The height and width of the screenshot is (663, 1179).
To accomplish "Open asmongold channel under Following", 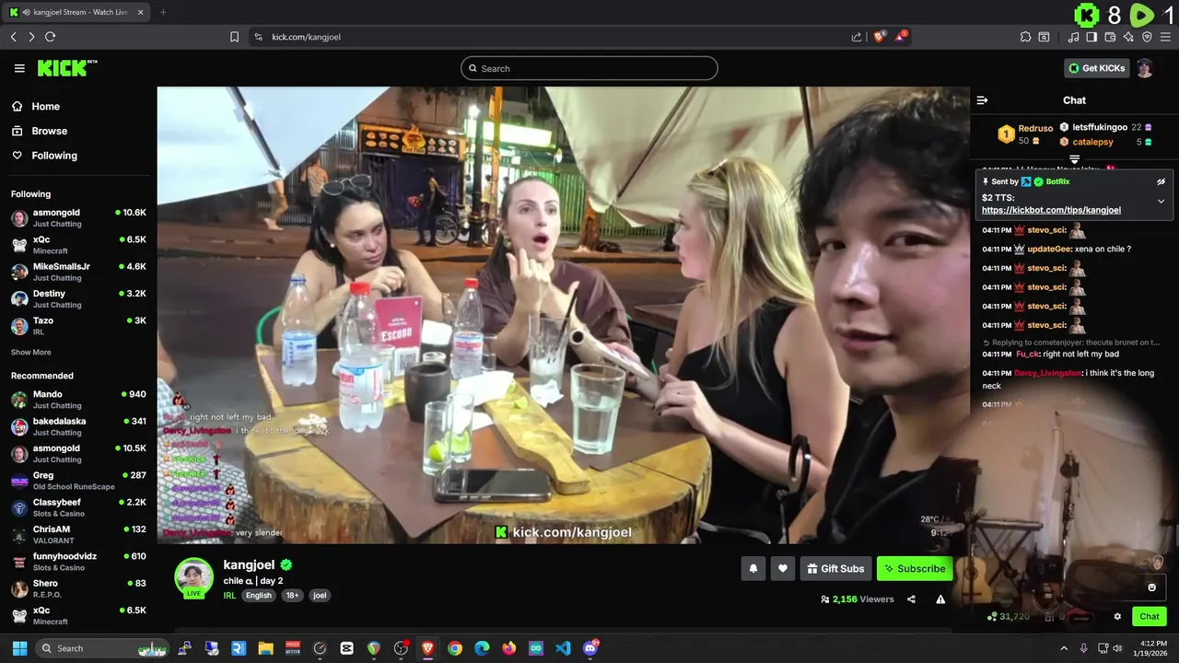I will tap(78, 217).
